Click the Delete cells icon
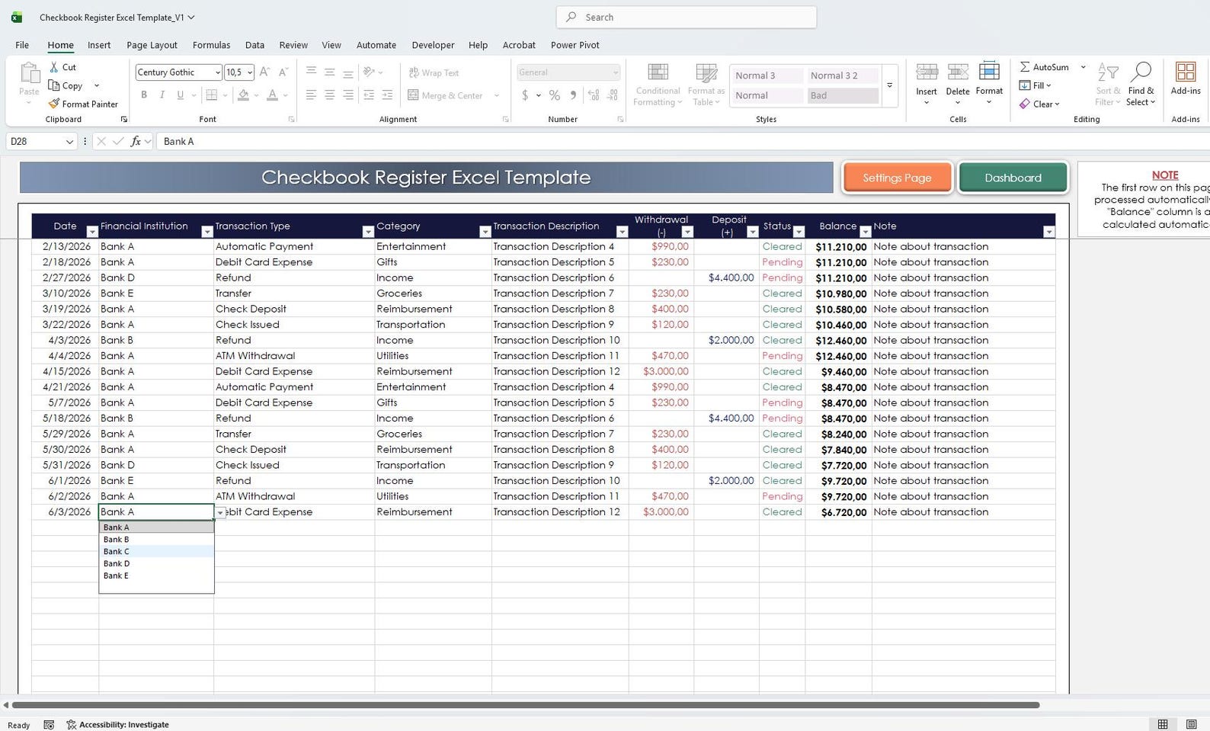Screen dimensions: 1210x731 (x=958, y=72)
